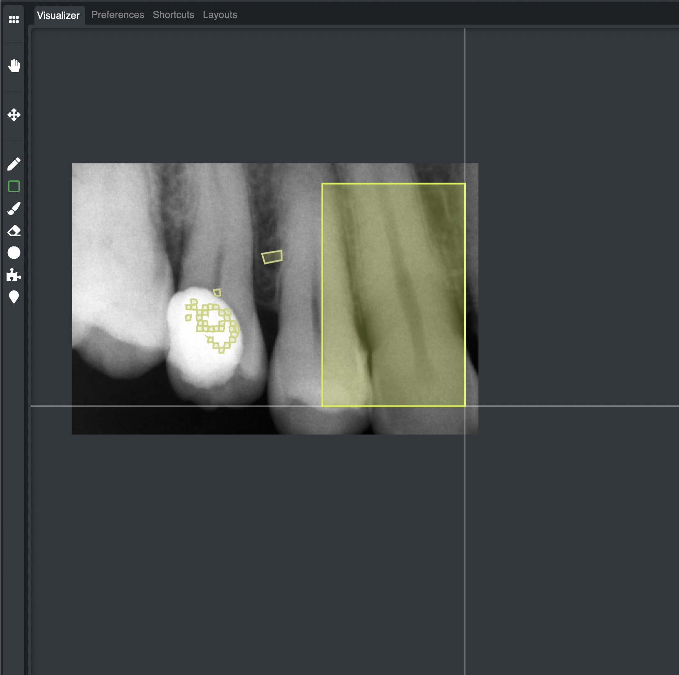Viewport: 679px width, 675px height.
Task: Select the eraser tool
Action: tap(14, 230)
